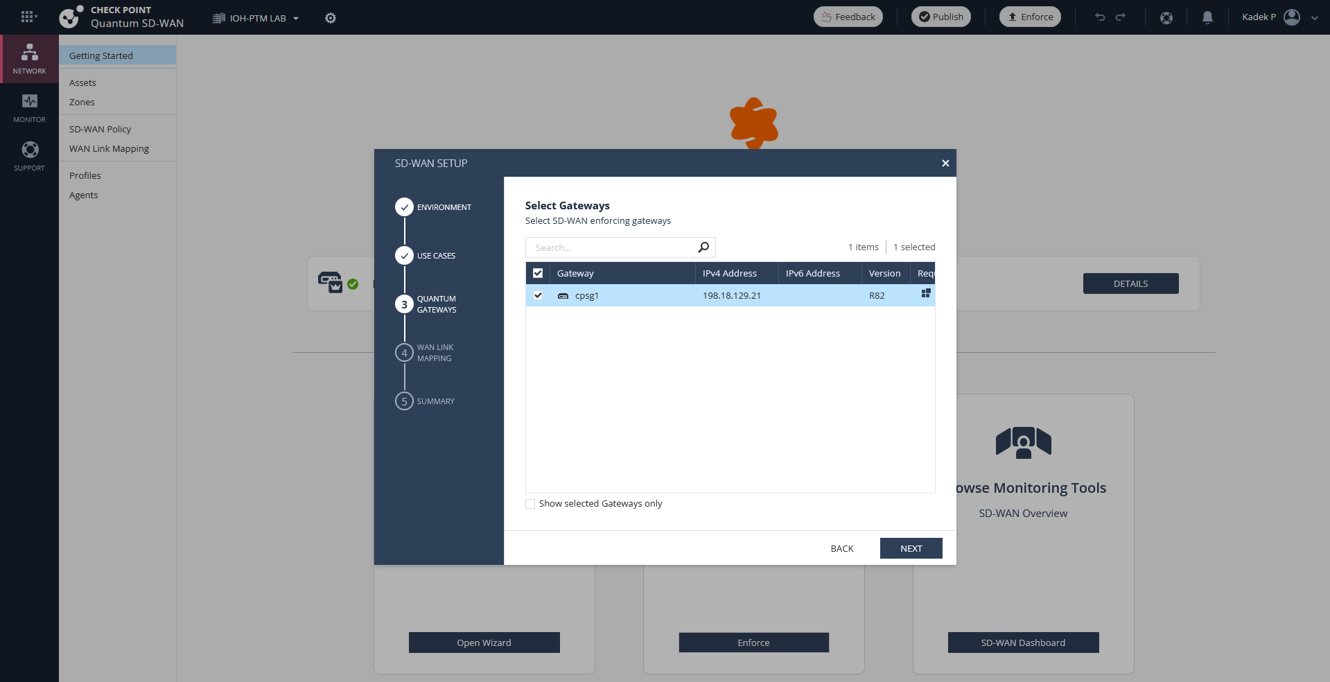Enable Show selected Gateways only
1330x682 pixels.
[530, 504]
